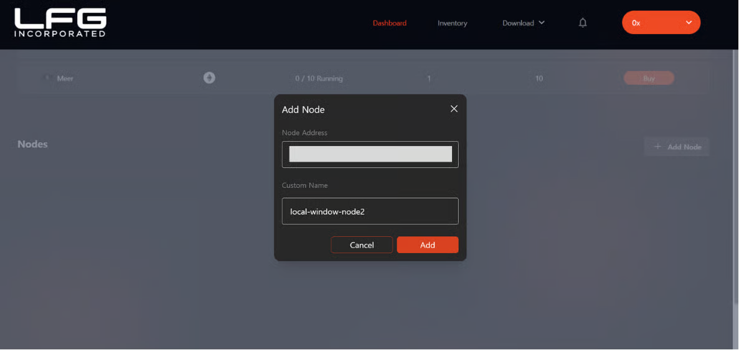Click the Buy button for Meer
This screenshot has width=739, height=350.
[649, 78]
